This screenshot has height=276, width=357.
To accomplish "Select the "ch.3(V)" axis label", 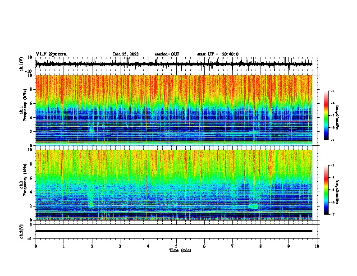I will (x=22, y=231).
